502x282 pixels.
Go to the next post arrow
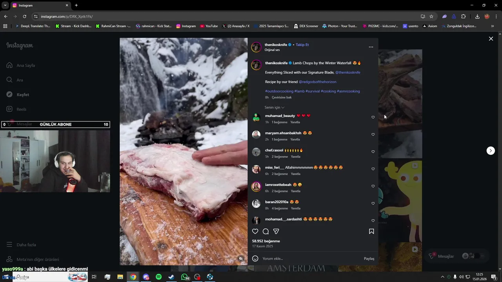click(x=491, y=151)
